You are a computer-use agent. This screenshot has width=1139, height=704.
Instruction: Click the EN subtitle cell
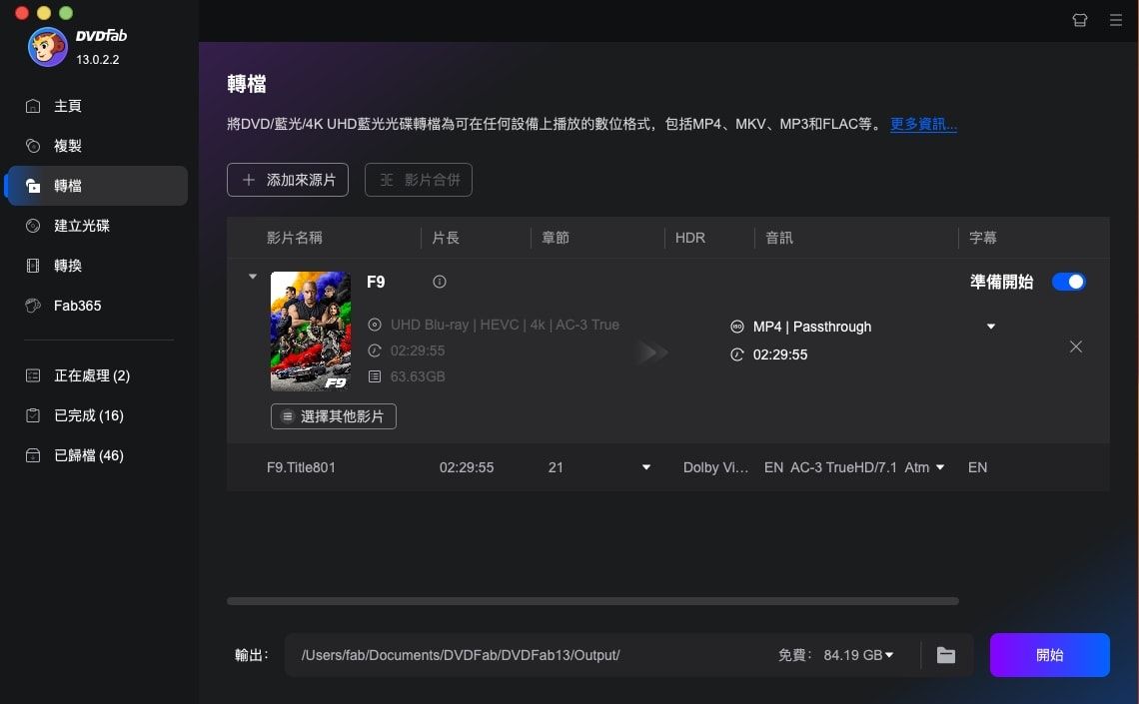(978, 467)
